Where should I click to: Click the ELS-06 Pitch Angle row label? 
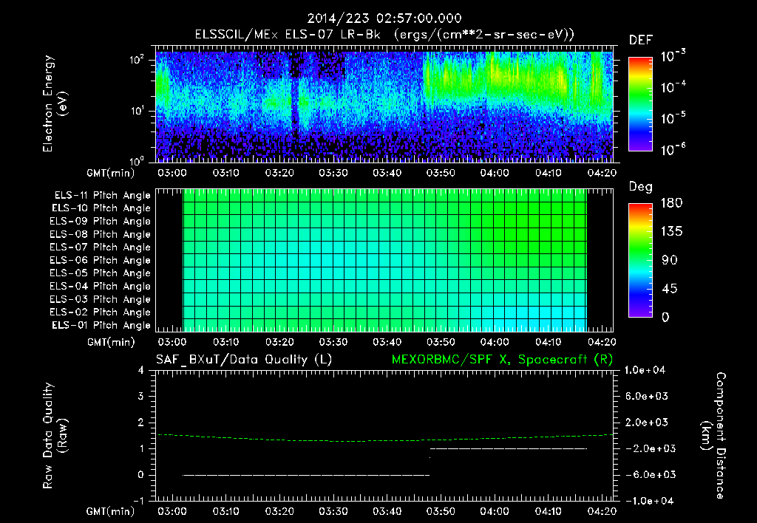[100, 261]
